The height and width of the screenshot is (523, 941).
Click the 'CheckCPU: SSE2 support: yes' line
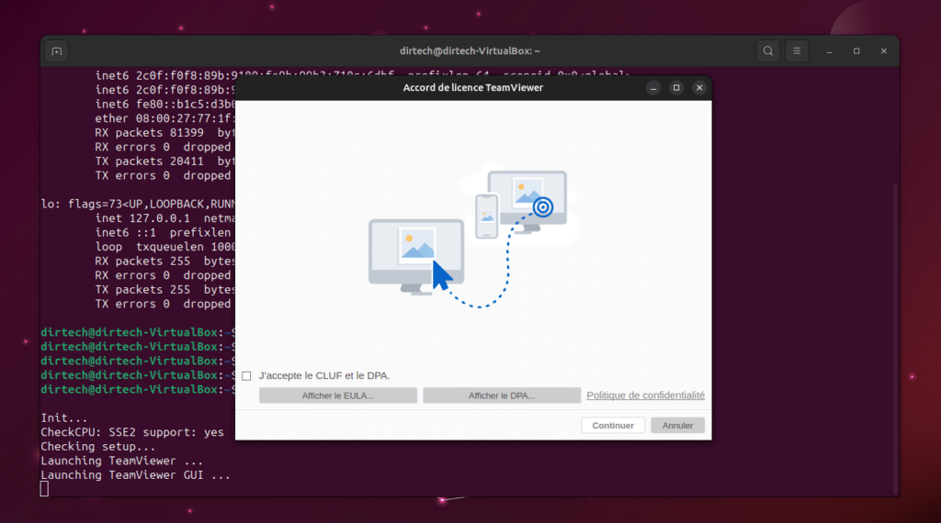[132, 432]
